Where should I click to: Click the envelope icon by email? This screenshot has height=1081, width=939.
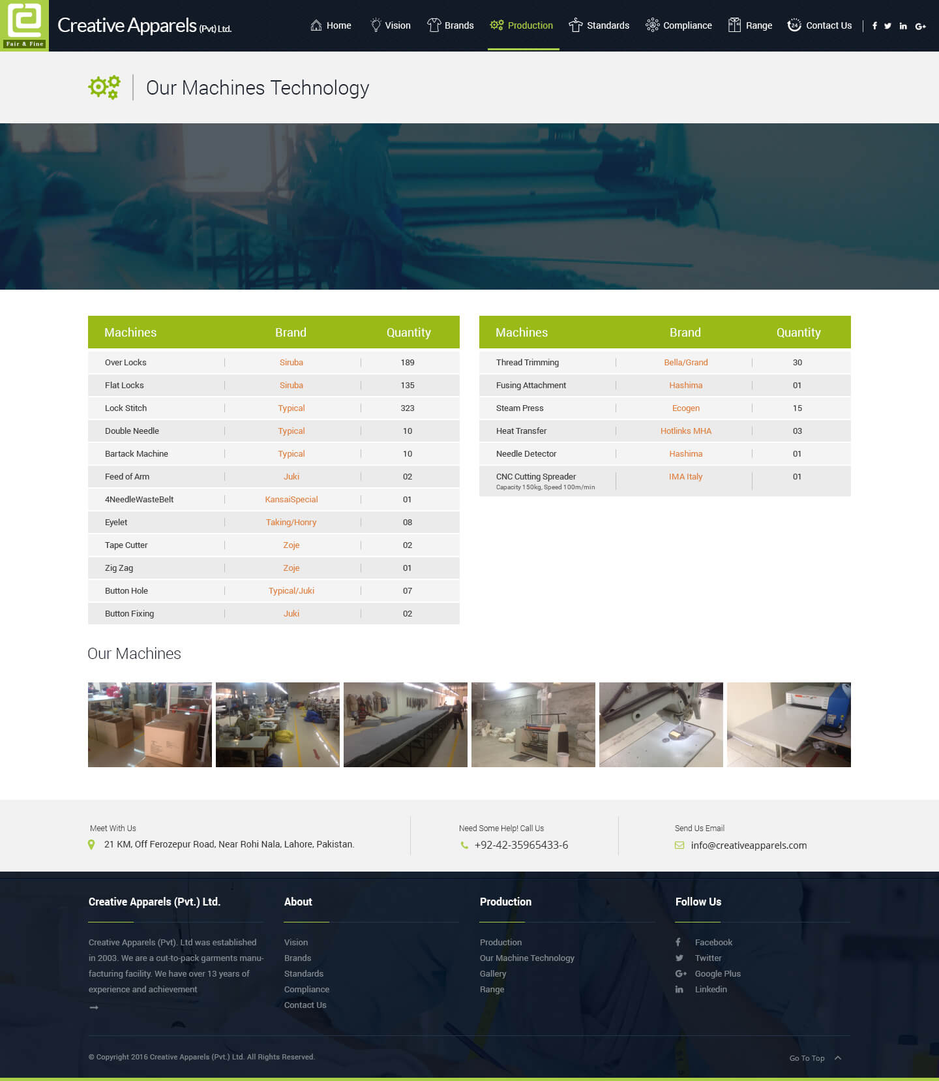tap(679, 845)
